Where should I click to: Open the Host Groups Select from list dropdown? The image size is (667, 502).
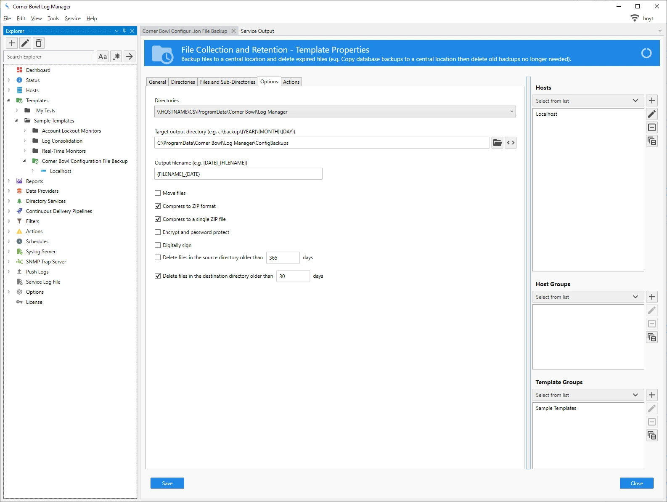point(588,297)
